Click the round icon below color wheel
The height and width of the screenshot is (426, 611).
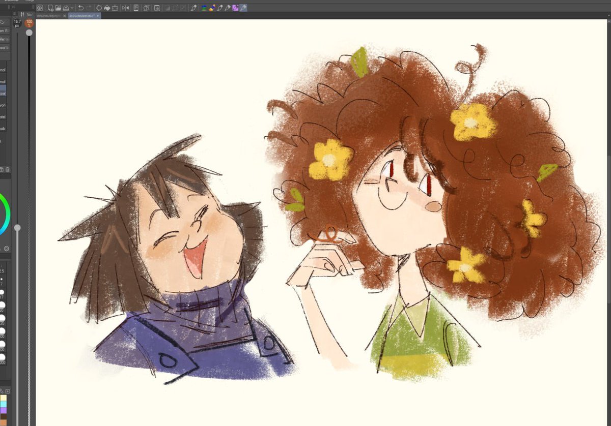click(7, 249)
